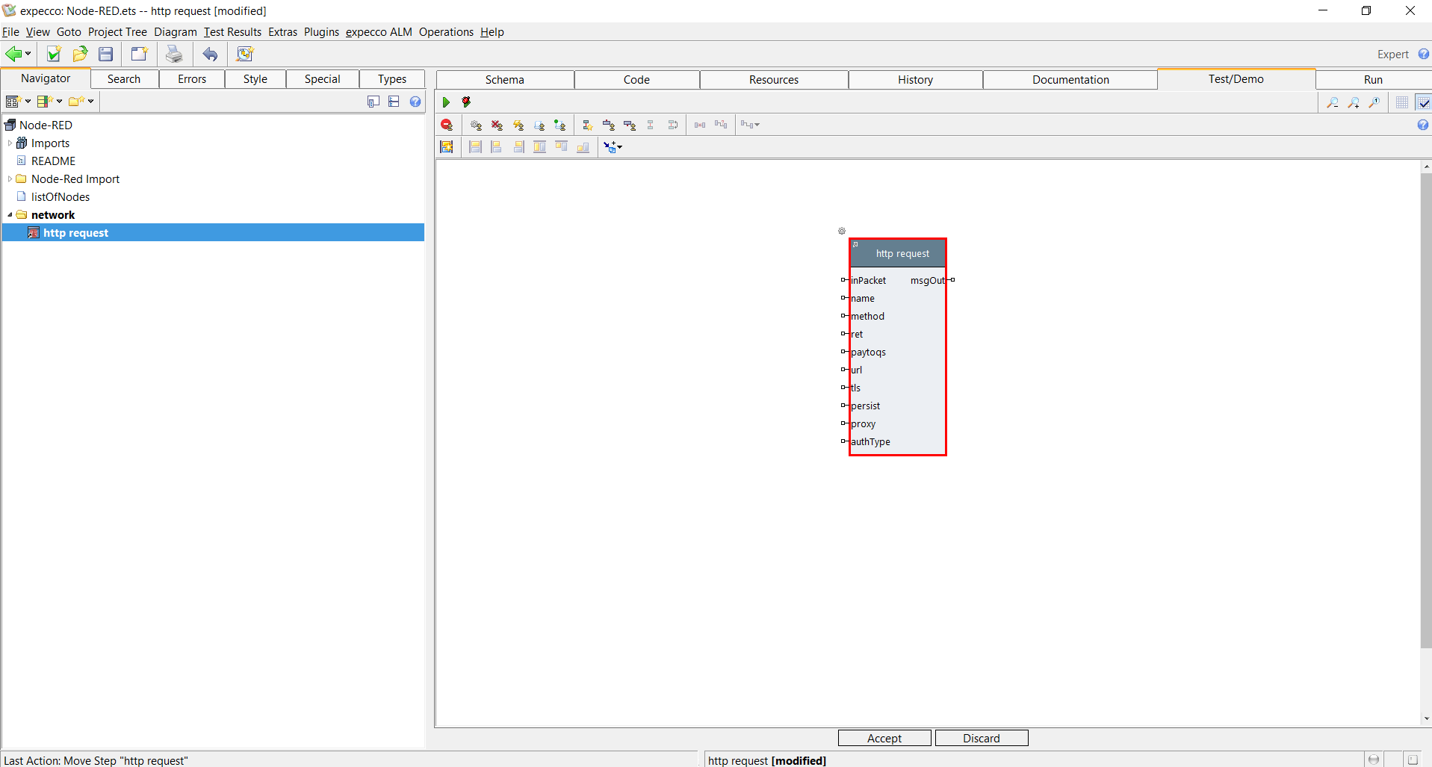Screen dimensions: 1432x767
Task: Click the zoom in magnifier icon
Action: (1353, 102)
